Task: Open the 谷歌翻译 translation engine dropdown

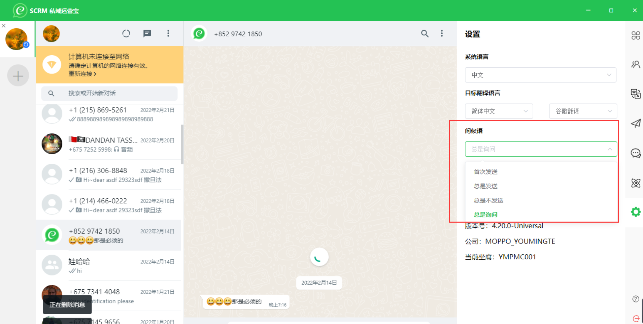Action: 583,111
